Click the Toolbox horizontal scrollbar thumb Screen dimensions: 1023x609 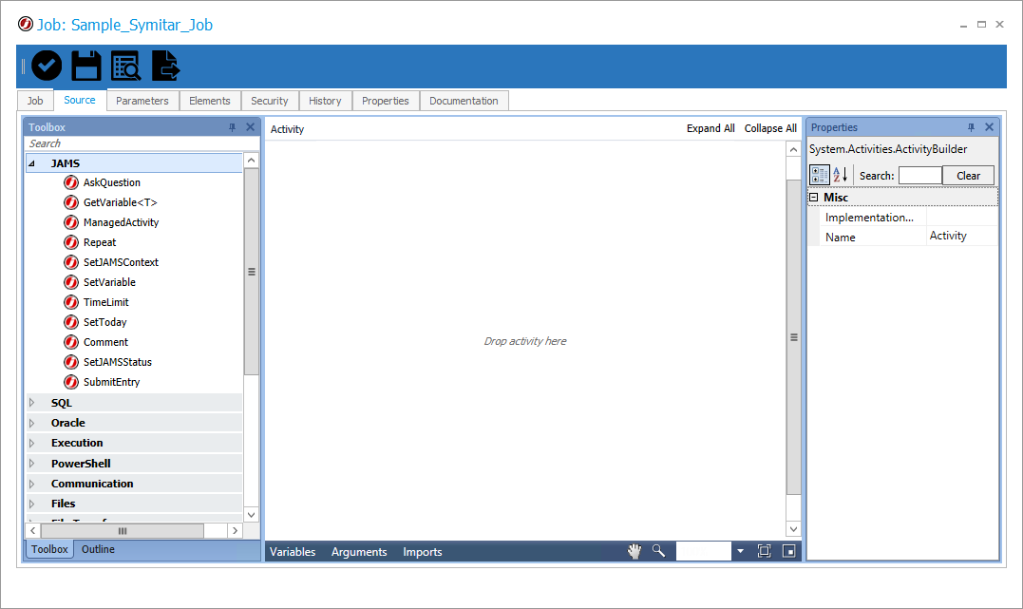(122, 531)
